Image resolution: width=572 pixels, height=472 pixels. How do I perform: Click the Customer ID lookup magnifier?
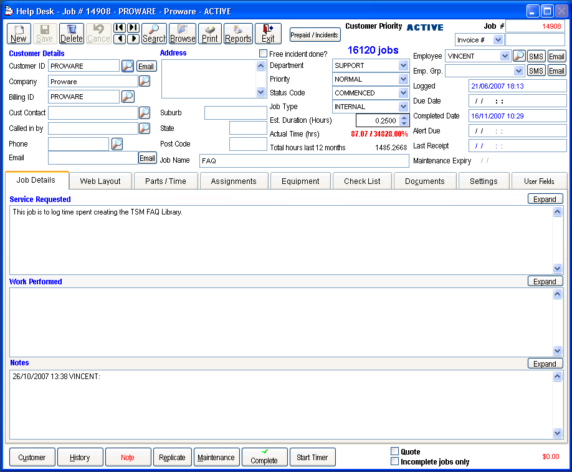point(127,66)
